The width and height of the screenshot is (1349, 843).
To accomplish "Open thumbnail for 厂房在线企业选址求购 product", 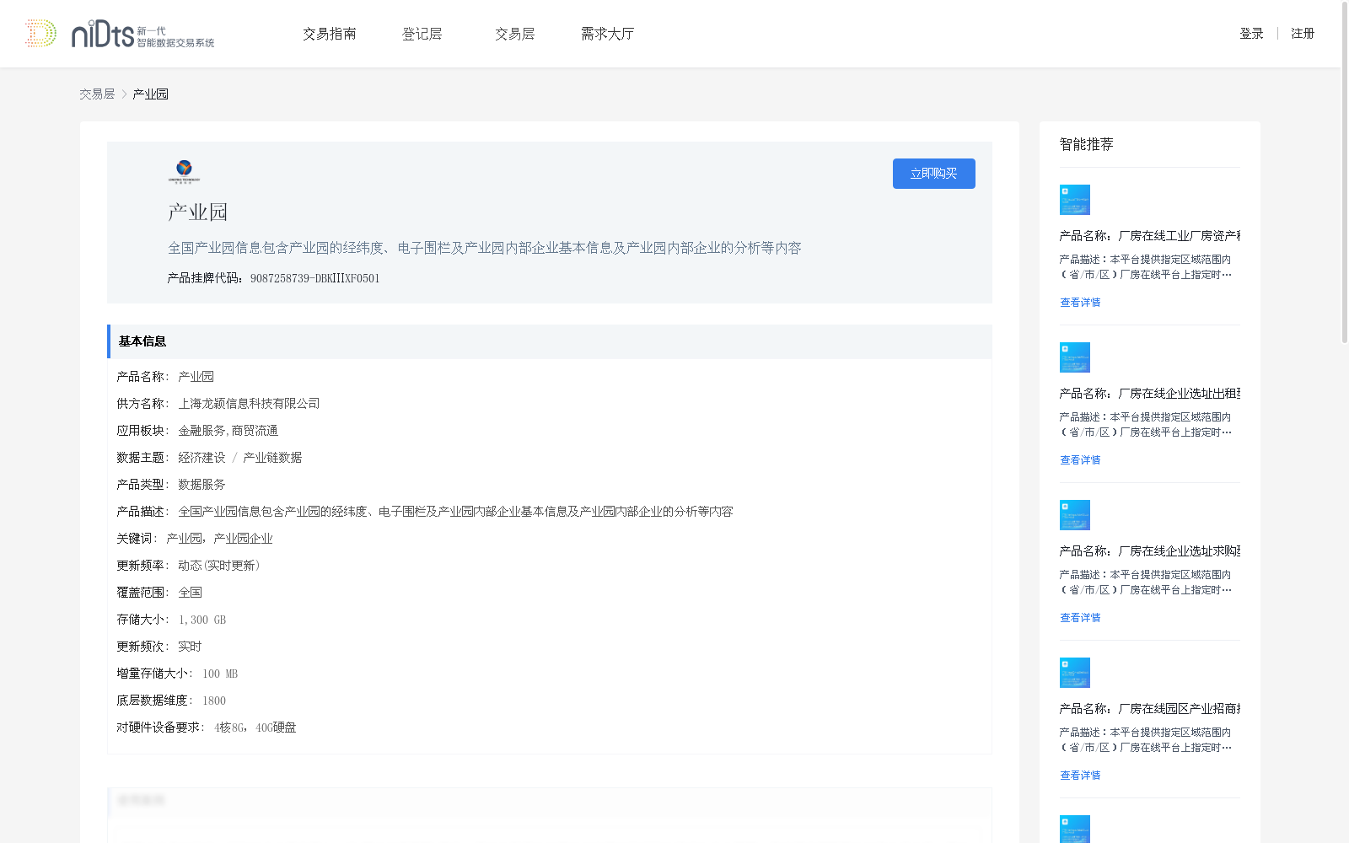I will pos(1075,515).
